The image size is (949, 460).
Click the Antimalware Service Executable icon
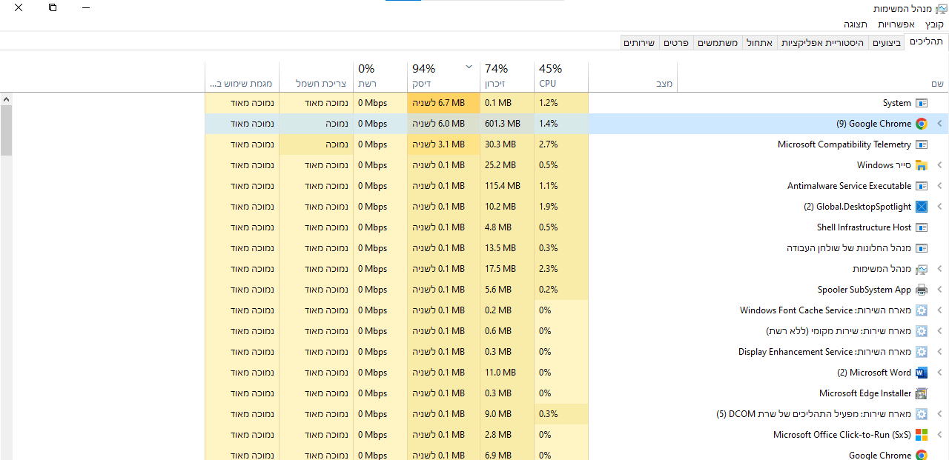[x=922, y=186]
